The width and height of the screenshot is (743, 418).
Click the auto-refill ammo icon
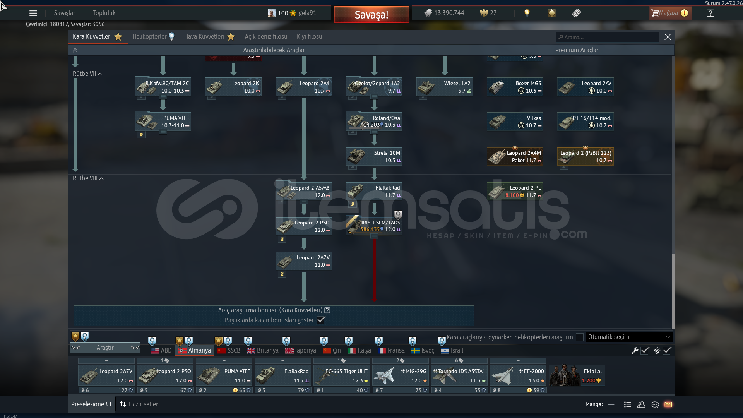click(x=657, y=351)
